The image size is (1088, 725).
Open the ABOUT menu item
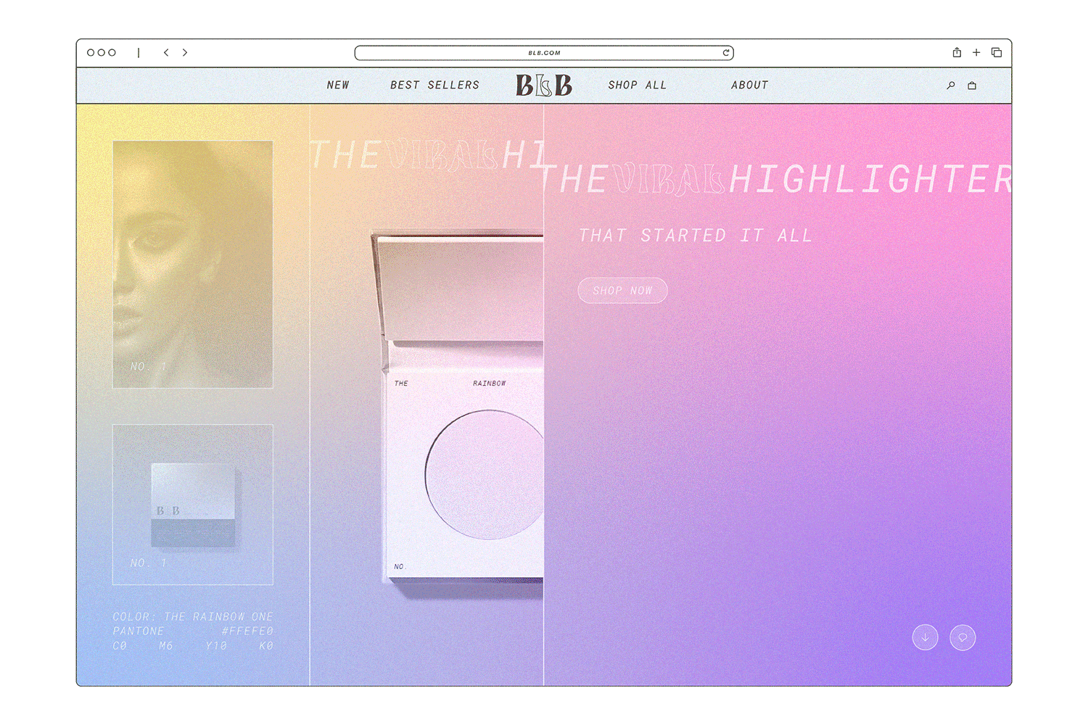pos(750,85)
